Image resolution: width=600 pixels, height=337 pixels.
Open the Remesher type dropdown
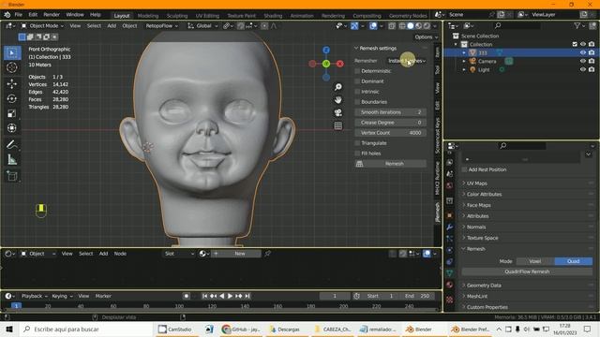407,61
